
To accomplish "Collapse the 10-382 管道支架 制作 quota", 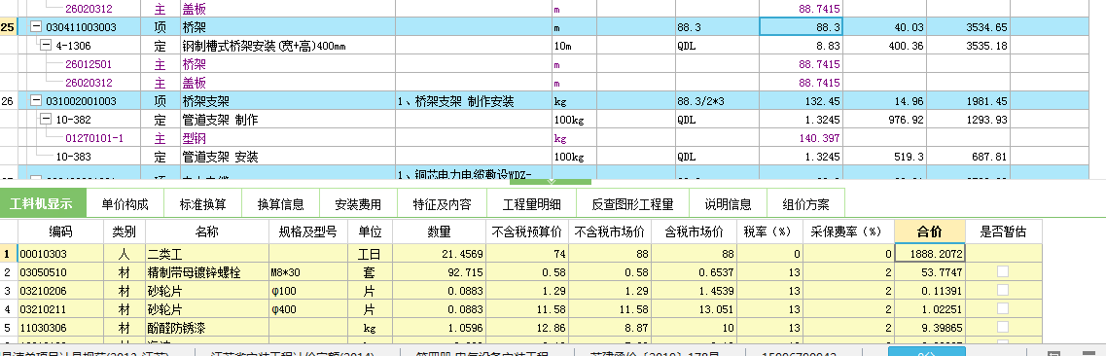I will click(x=46, y=120).
